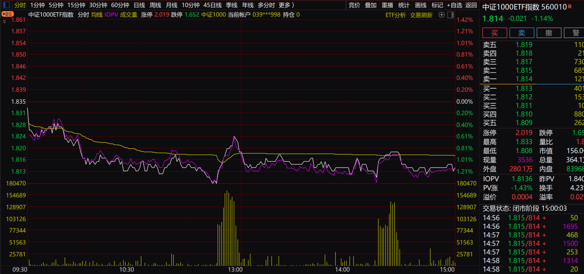Open the 更多 more periods dropdown
The width and height of the screenshot is (584, 274).
coord(286,5)
